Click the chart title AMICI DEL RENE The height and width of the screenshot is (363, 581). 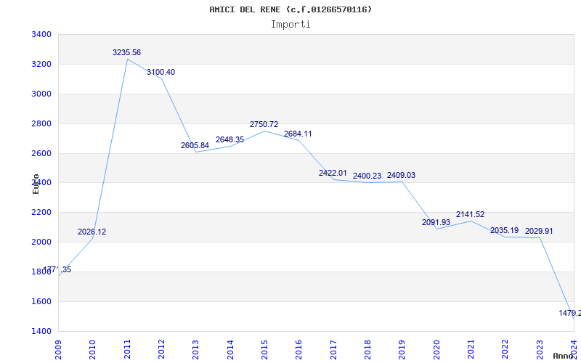290,9
